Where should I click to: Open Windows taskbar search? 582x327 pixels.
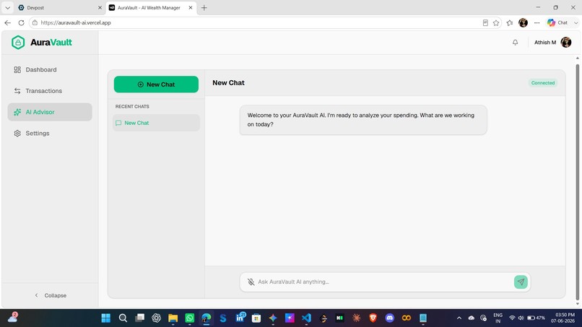[x=123, y=318]
